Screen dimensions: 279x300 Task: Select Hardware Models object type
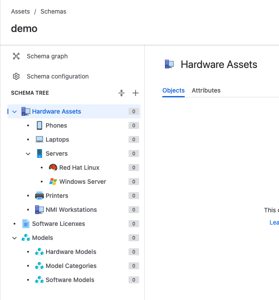click(x=71, y=252)
